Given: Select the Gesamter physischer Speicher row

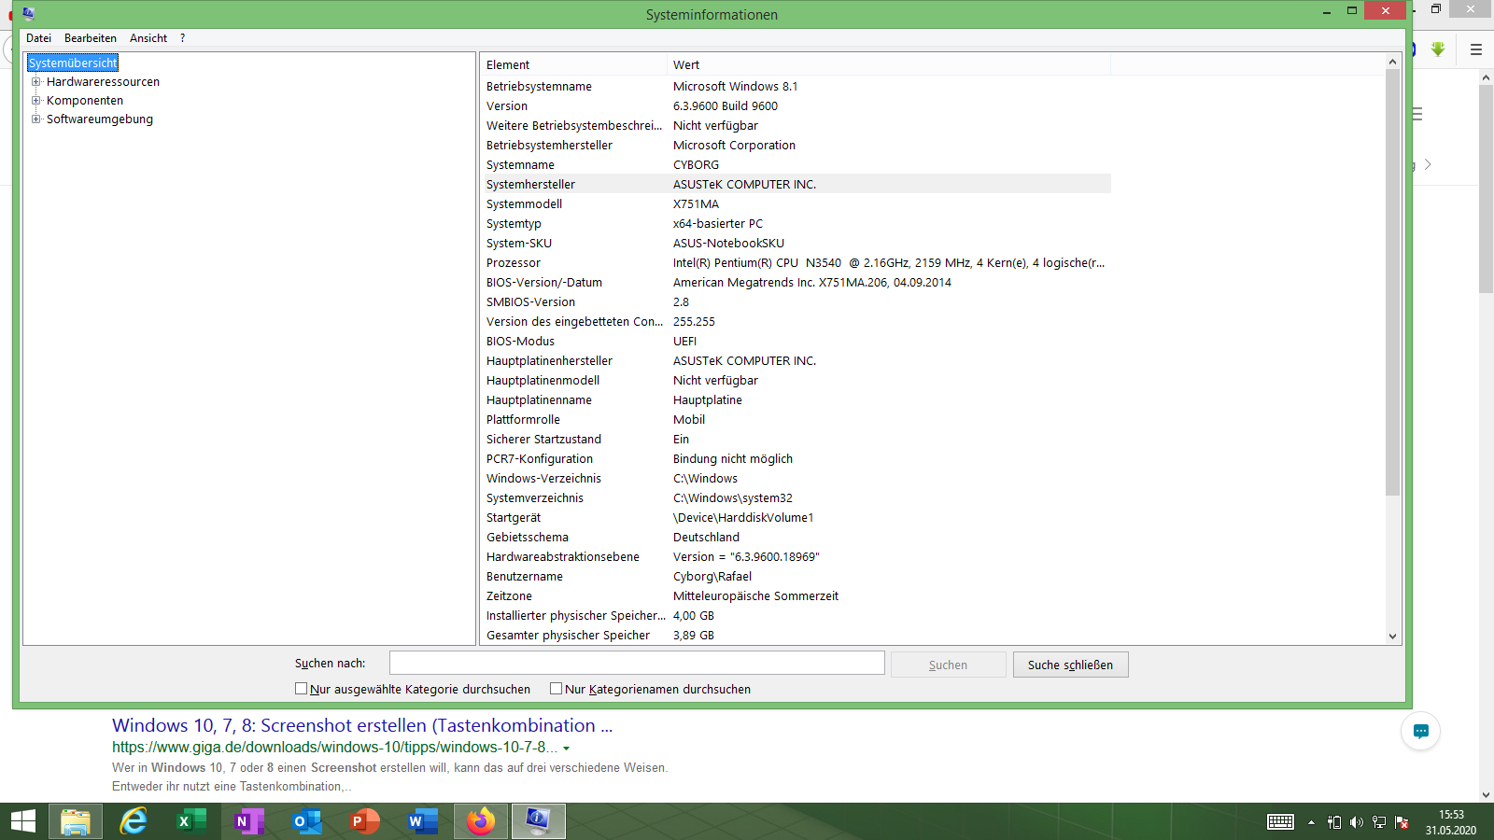Looking at the screenshot, I should [796, 635].
